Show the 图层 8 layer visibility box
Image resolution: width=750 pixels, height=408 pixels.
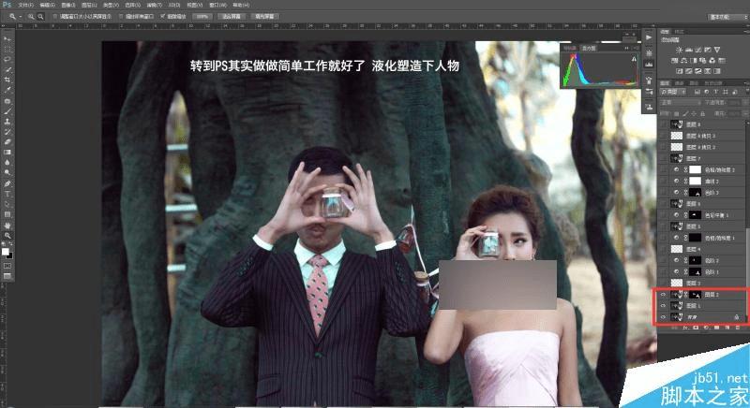pos(663,124)
